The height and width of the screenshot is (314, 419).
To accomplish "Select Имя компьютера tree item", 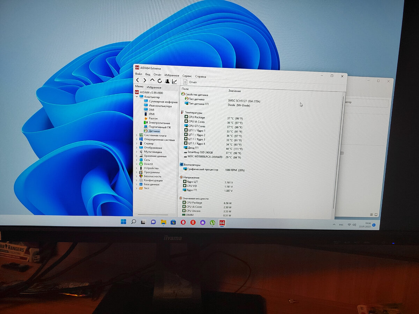I will click(x=158, y=106).
